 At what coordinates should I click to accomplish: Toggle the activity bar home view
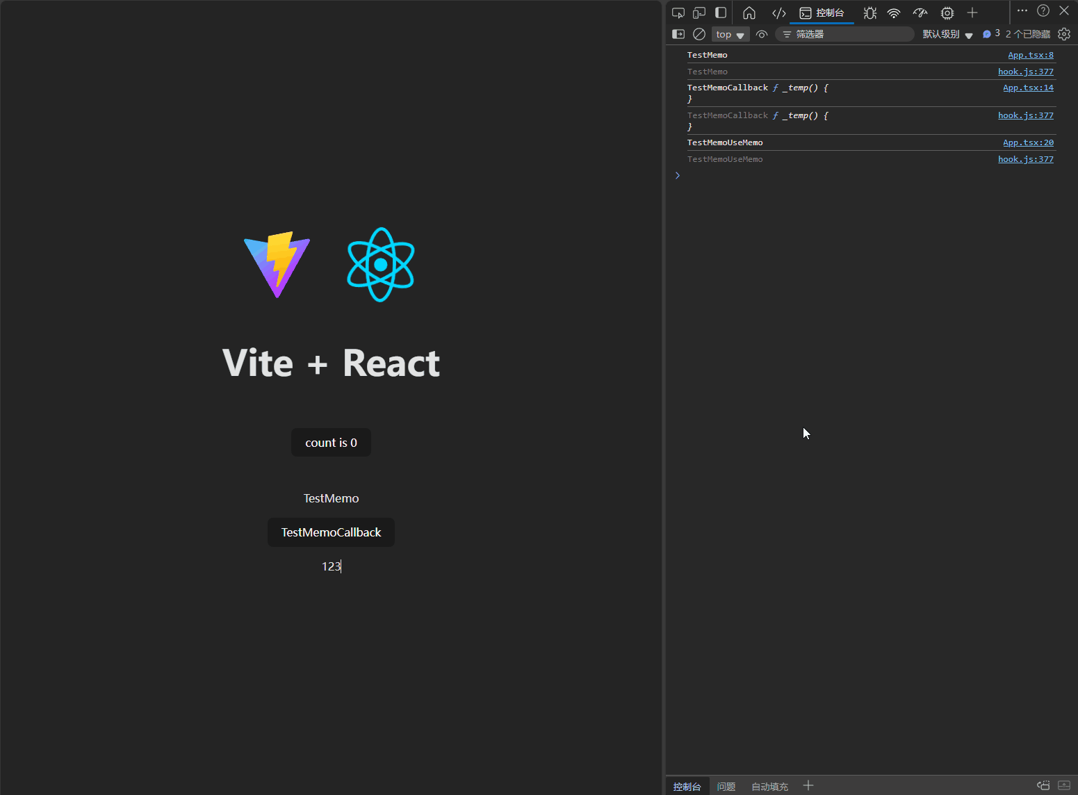749,12
